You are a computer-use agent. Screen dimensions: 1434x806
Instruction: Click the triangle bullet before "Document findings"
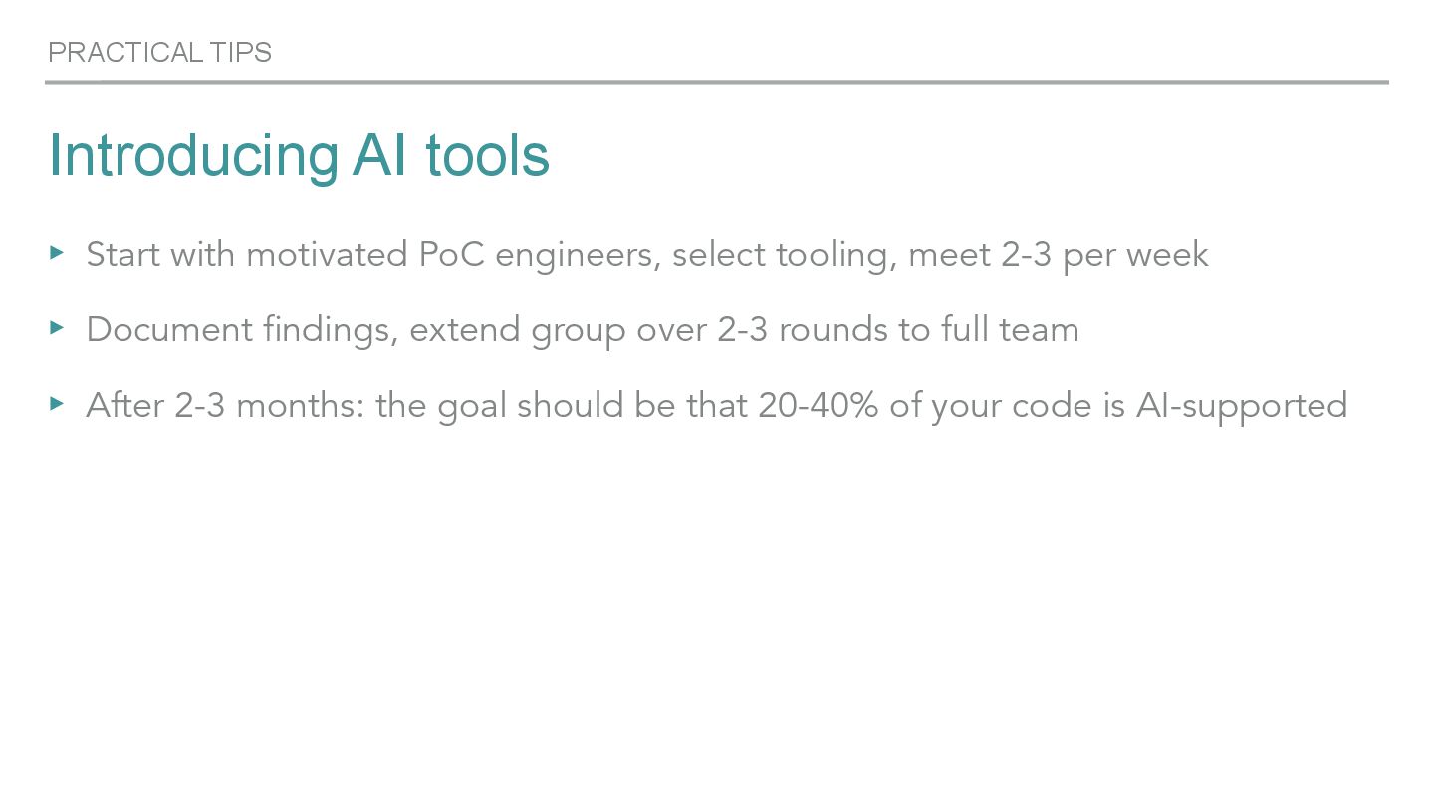point(57,327)
